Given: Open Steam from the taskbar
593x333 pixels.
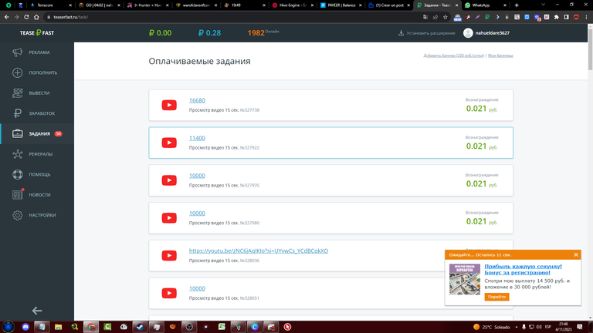Looking at the screenshot, I should (140, 327).
